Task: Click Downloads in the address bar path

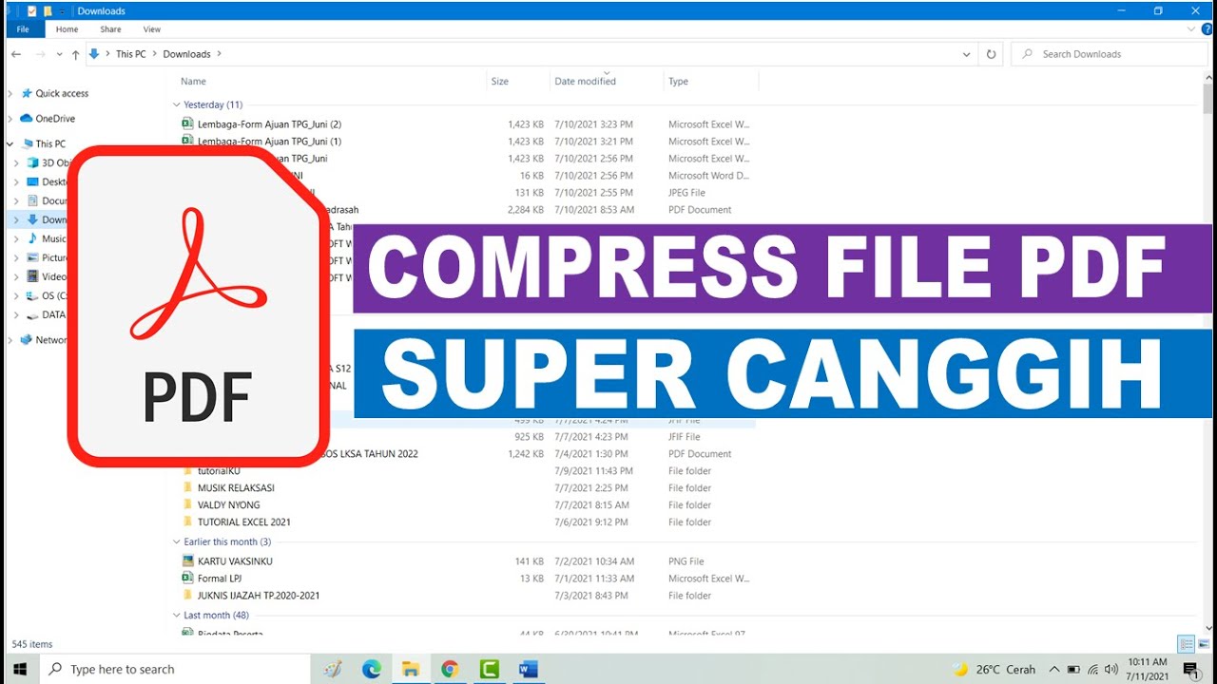Action: [x=186, y=54]
